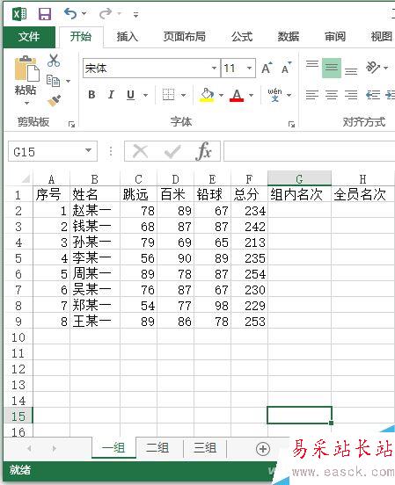Click the decrease indent icon

373,95
